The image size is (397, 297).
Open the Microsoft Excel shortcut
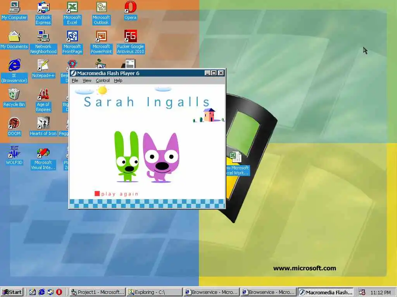(72, 13)
